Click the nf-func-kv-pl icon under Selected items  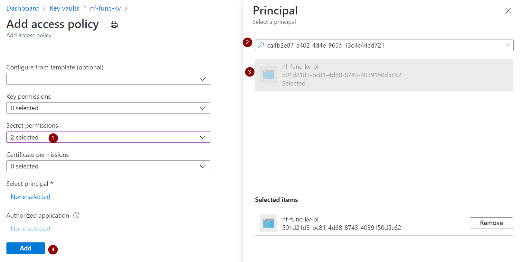[268, 223]
